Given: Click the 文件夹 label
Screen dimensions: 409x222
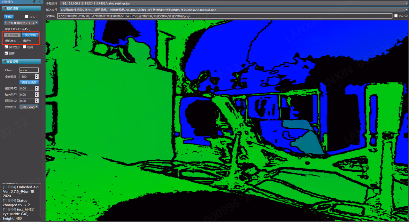Looking at the screenshot, I should (50, 16).
